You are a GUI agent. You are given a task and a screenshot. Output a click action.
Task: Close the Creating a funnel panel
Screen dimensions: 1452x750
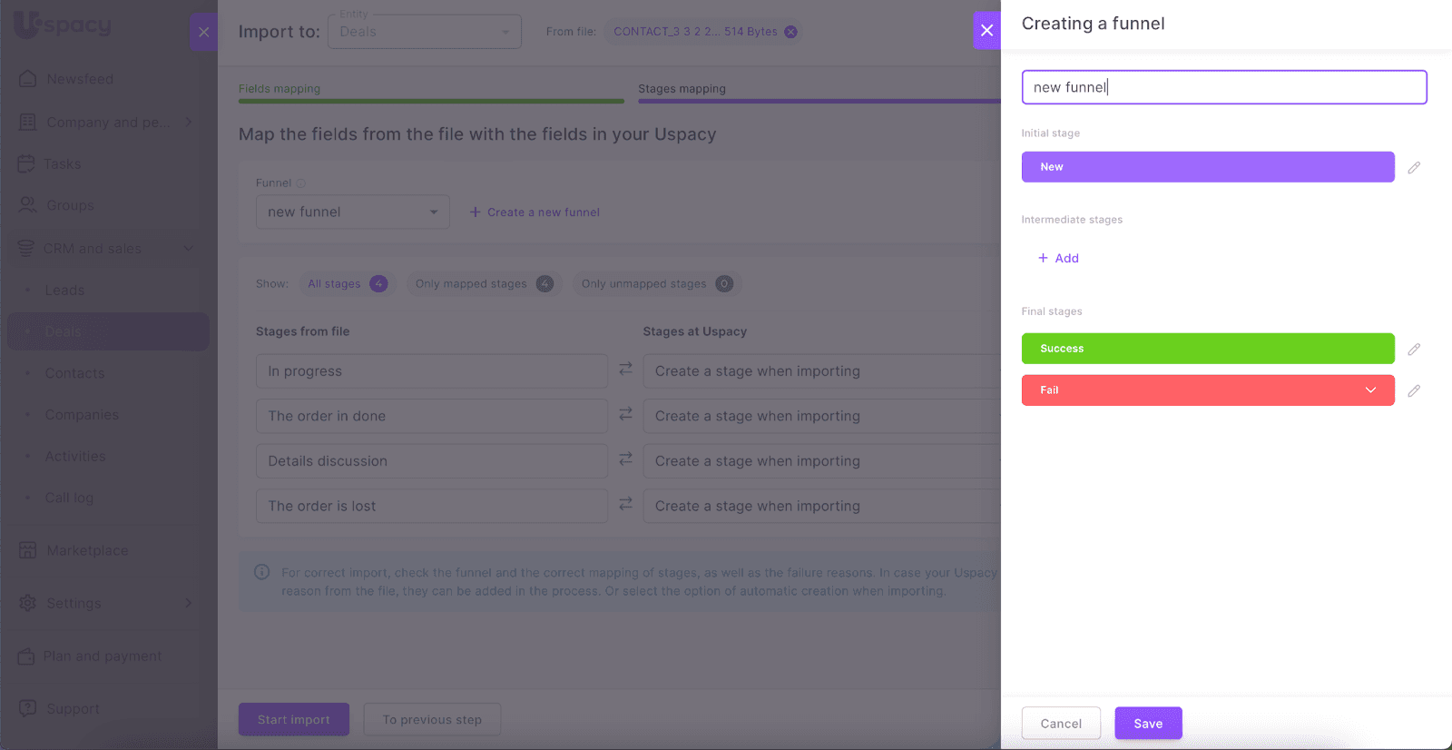pos(986,30)
